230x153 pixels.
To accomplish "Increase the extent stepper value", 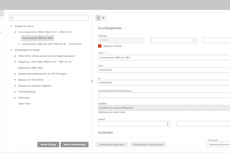I will pos(168,122).
